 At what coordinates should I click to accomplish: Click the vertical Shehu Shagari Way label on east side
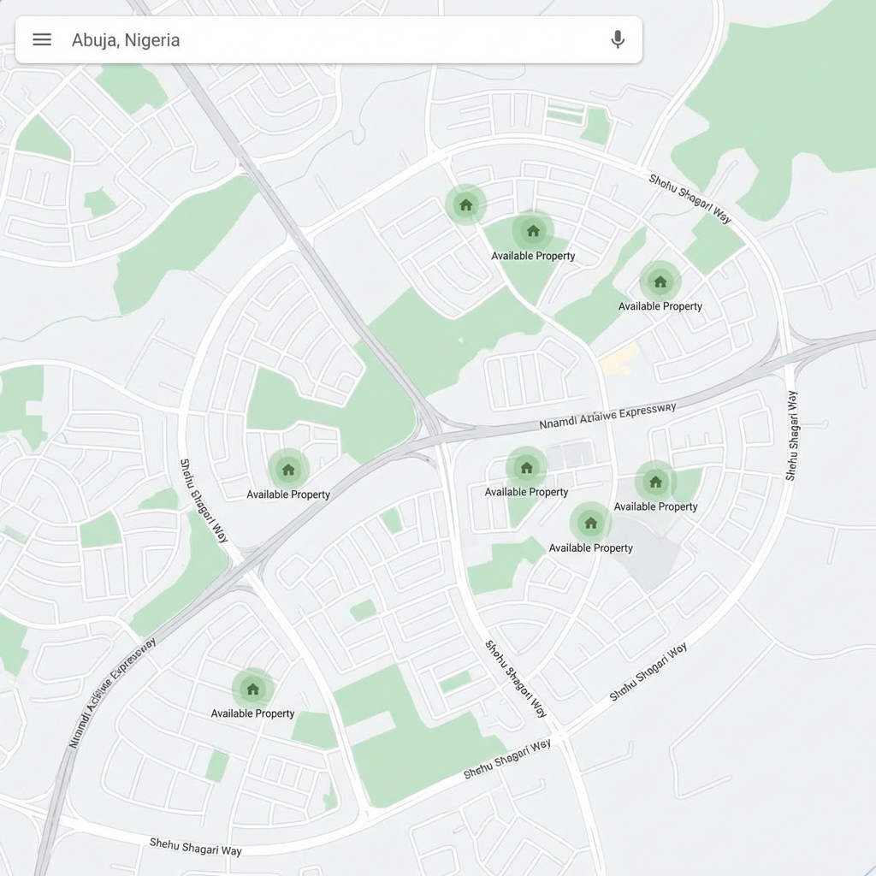pos(791,435)
